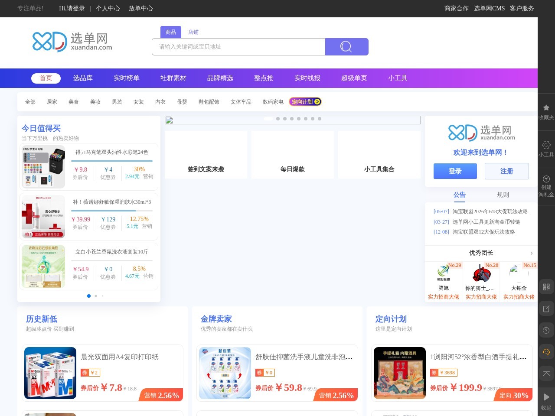Open the 薇诺娜 lotion product thumbnail
The height and width of the screenshot is (416, 555).
click(x=43, y=217)
